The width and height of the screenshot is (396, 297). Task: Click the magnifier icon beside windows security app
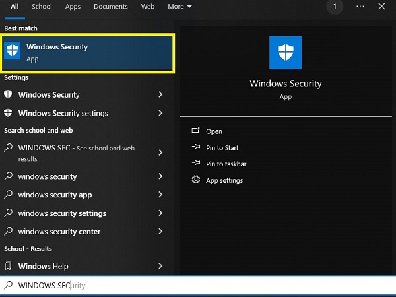[x=9, y=195]
